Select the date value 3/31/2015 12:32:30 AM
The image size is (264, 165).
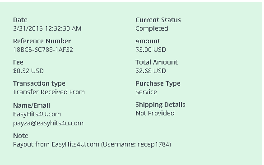47,28
